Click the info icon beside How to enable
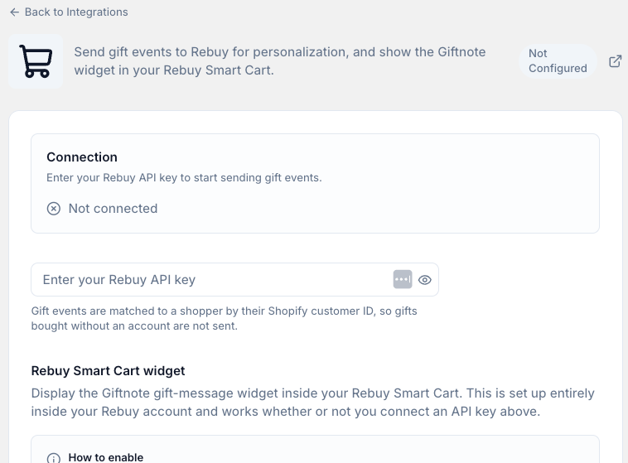This screenshot has width=628, height=463. tap(54, 458)
